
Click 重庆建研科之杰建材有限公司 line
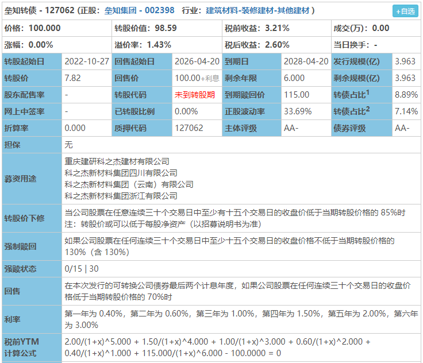(117, 161)
